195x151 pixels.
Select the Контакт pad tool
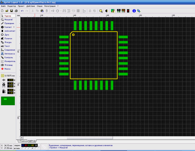coord(7,27)
